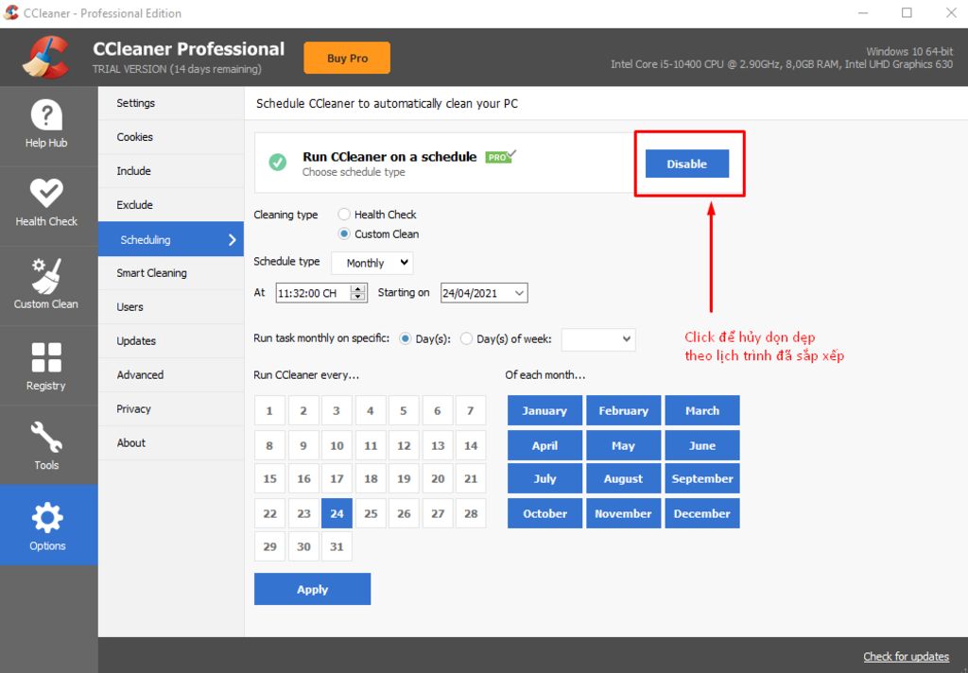This screenshot has height=673, width=968.
Task: Open the Users options page
Action: pyautogui.click(x=171, y=307)
